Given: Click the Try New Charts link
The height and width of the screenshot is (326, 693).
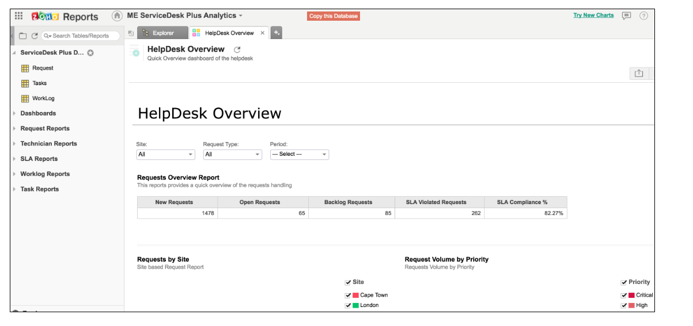Looking at the screenshot, I should [593, 16].
